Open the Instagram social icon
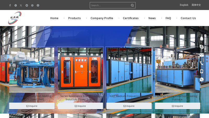This screenshot has width=209, height=118. pyautogui.click(x=32, y=5)
